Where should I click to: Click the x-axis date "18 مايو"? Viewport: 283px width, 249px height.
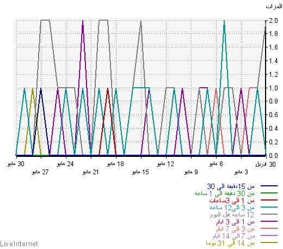point(115,164)
